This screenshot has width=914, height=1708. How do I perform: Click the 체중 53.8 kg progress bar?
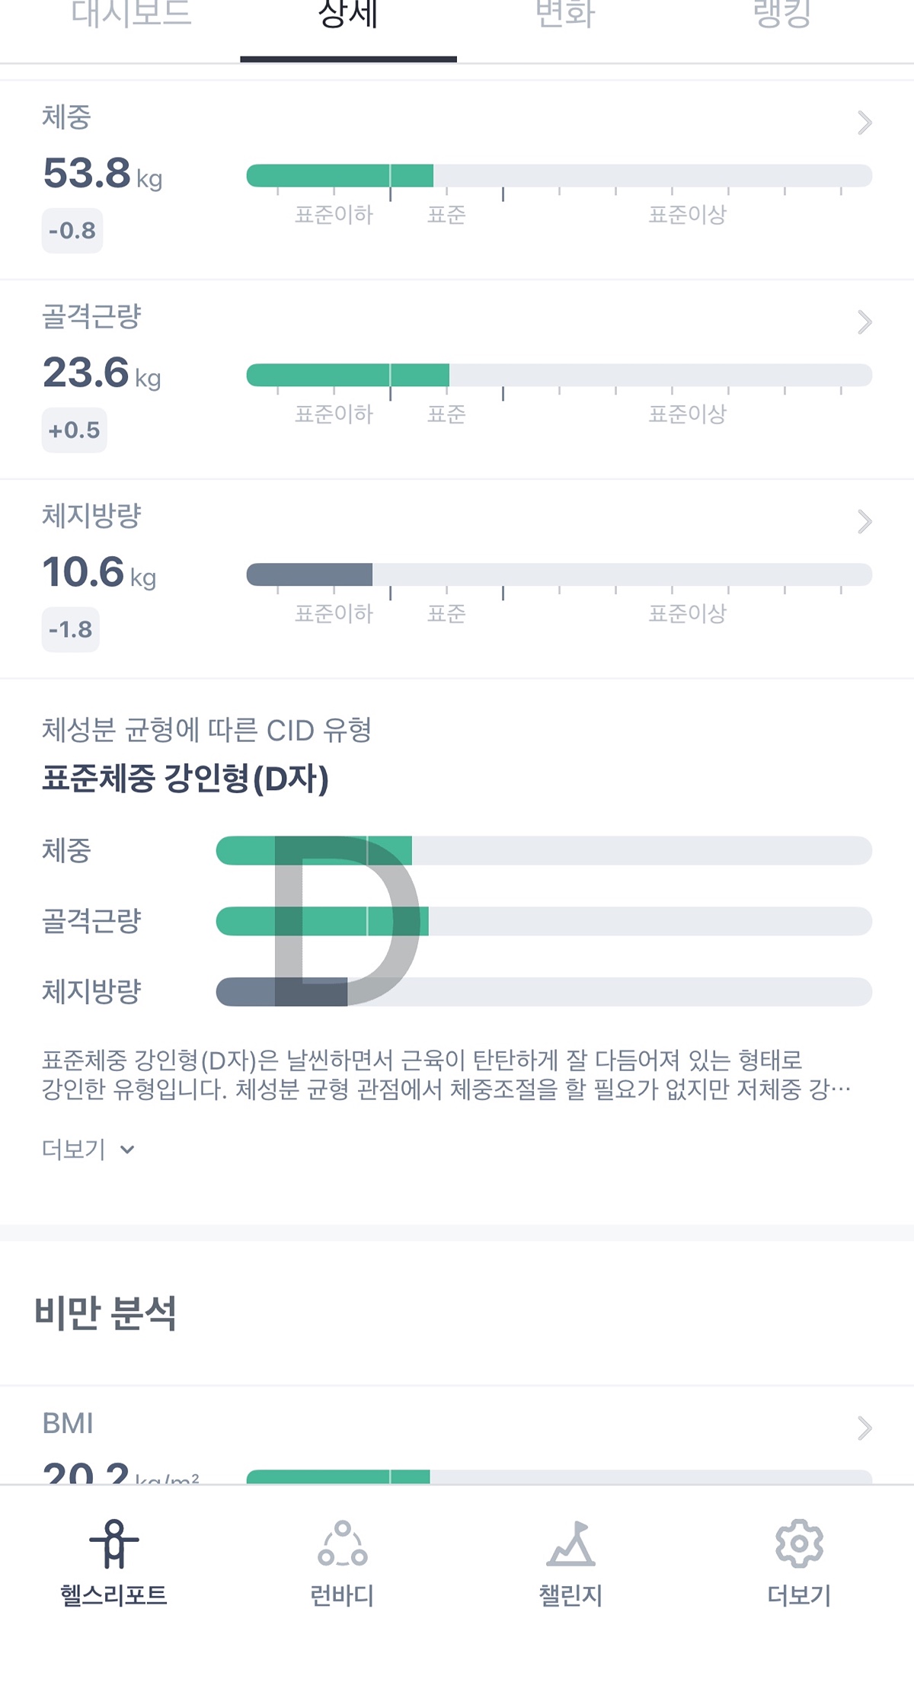pos(559,175)
